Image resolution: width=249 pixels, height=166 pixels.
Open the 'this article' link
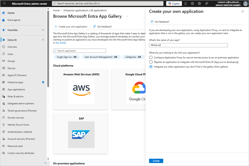[x=61, y=43]
